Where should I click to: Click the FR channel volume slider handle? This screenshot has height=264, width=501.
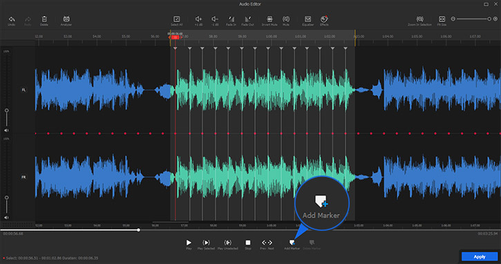coord(6,198)
